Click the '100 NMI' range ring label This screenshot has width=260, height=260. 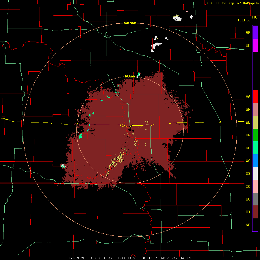(x=130, y=23)
